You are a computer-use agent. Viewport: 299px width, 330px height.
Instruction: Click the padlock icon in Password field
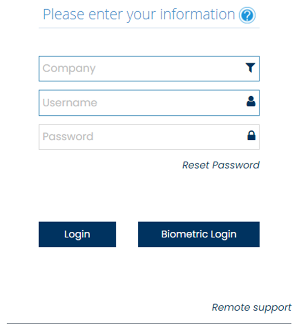[x=251, y=135]
